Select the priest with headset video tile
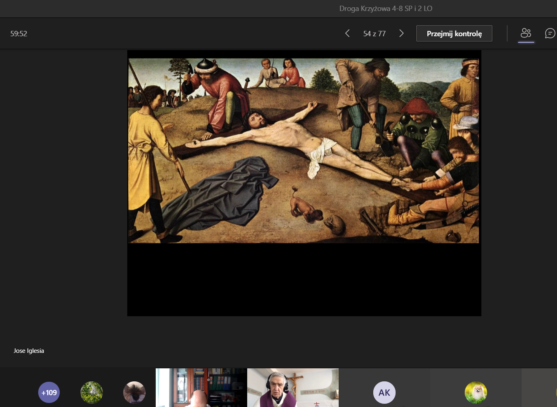The width and height of the screenshot is (557, 407). click(x=293, y=387)
